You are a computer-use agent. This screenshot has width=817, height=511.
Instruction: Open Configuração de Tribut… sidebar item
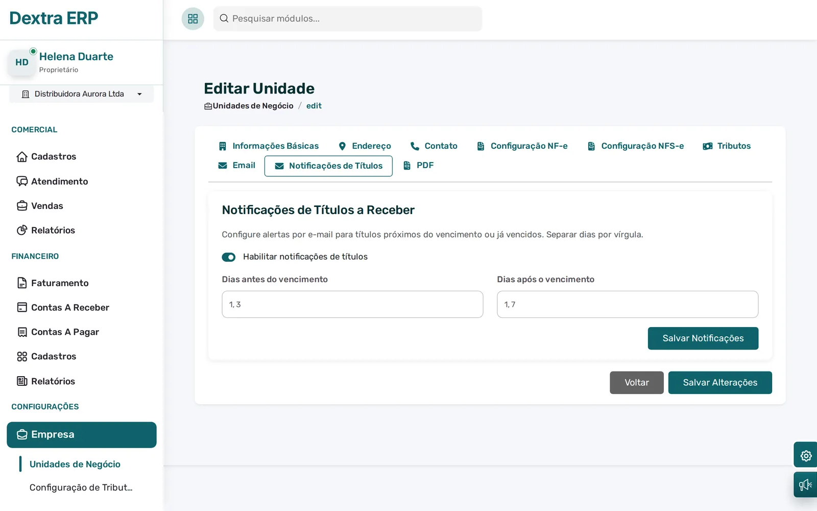coord(81,487)
